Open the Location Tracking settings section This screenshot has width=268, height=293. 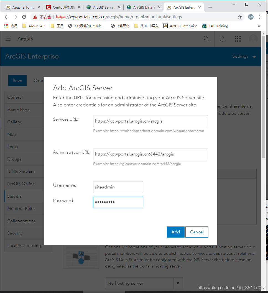point(24,246)
